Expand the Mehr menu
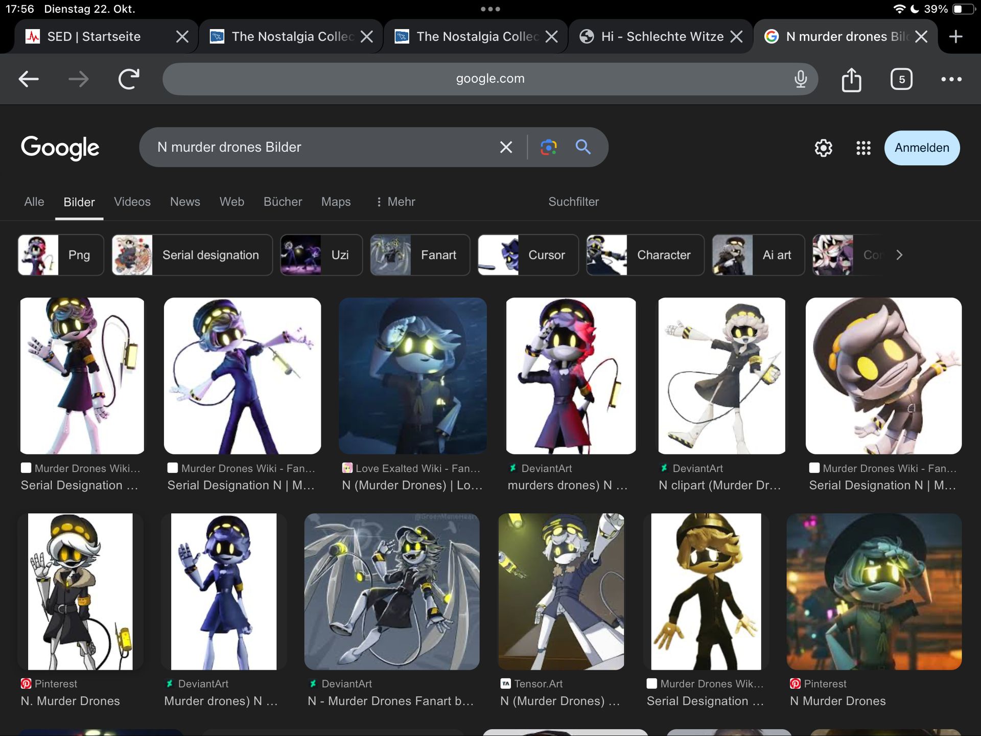Screen dimensions: 981x736 [395, 202]
